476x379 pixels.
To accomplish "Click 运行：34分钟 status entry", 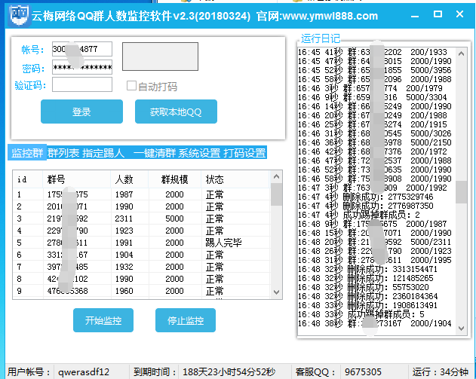I will point(441,372).
